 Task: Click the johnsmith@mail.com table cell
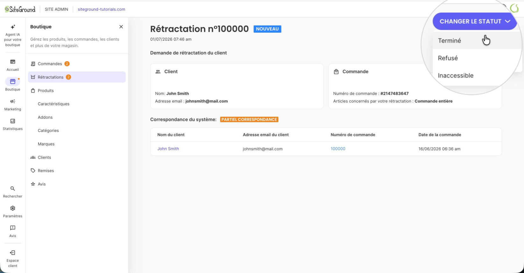tap(263, 149)
